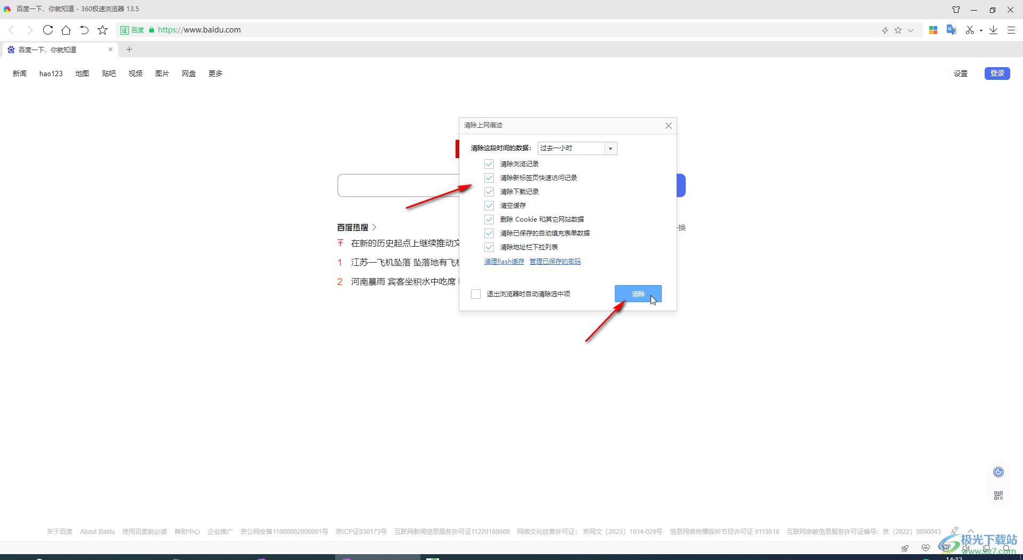Open hot search item 河南暴雨 宾客坐积水中吃席
The image size is (1023, 560).
point(403,282)
